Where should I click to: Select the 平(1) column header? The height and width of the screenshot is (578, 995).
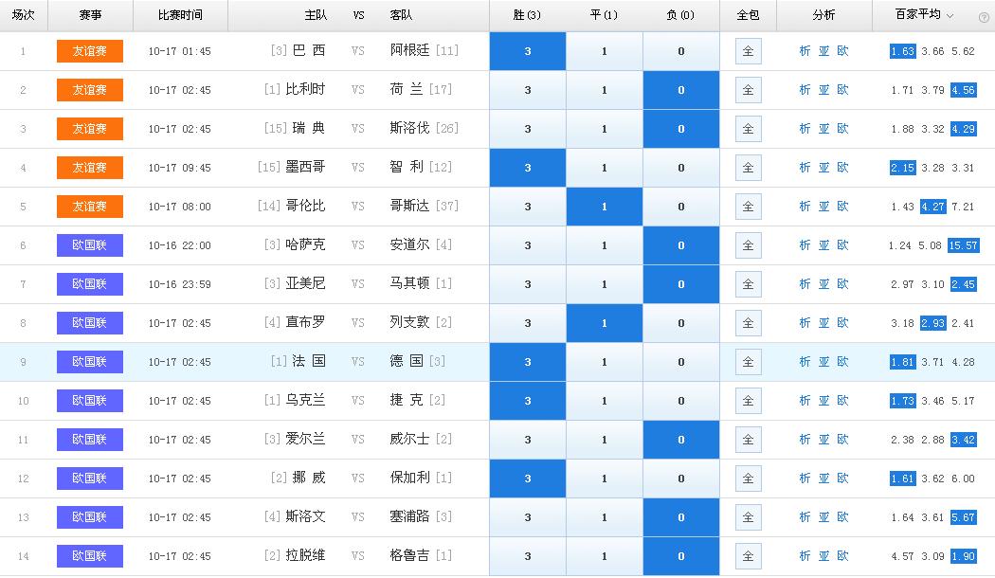pos(605,16)
